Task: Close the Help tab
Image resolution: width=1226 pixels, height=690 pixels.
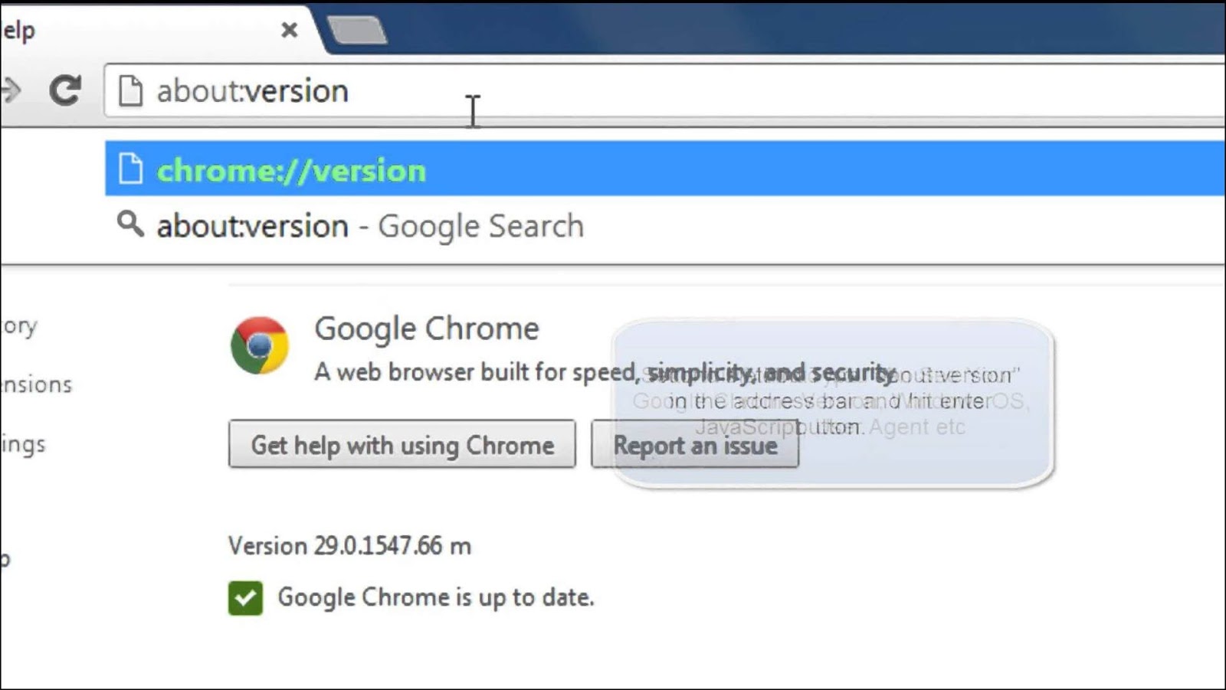Action: (289, 30)
